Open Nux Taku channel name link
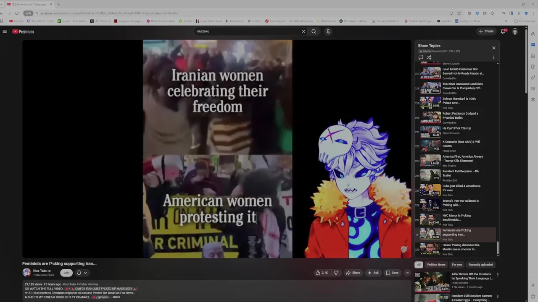 tap(40, 271)
